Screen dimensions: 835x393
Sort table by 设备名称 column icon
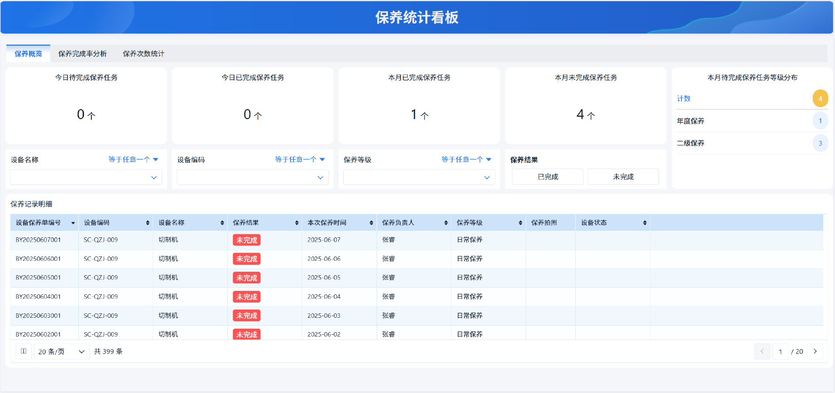point(222,223)
